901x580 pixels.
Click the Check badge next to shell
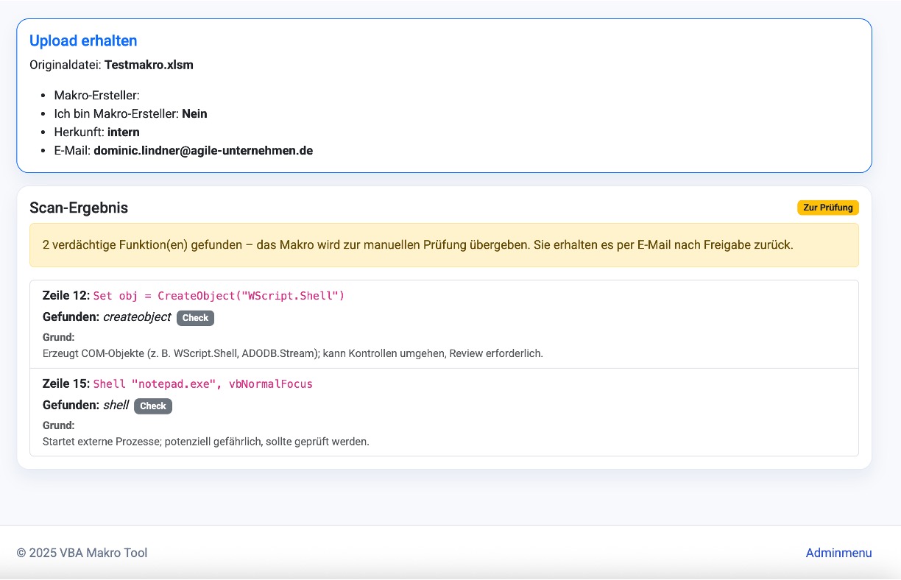click(153, 406)
